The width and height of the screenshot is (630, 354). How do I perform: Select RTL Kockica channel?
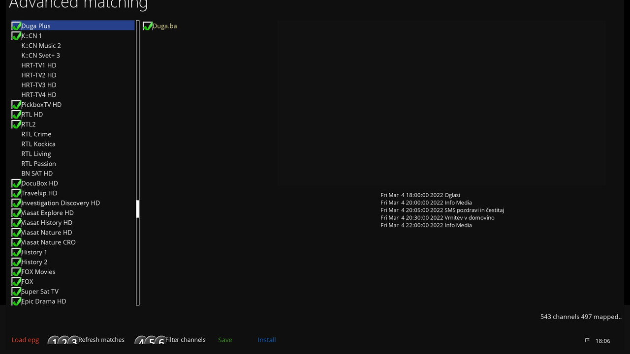[x=73, y=144]
